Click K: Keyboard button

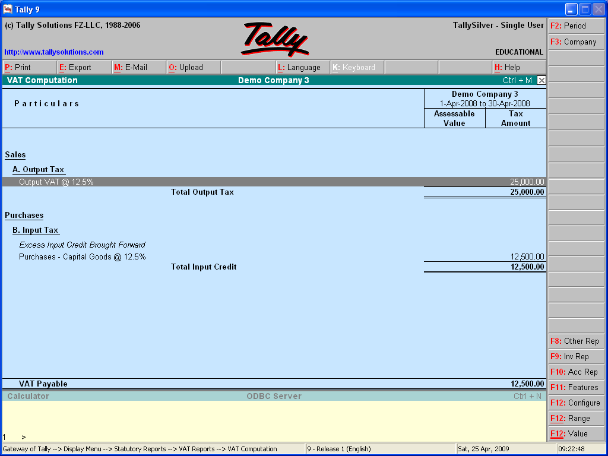(x=357, y=68)
